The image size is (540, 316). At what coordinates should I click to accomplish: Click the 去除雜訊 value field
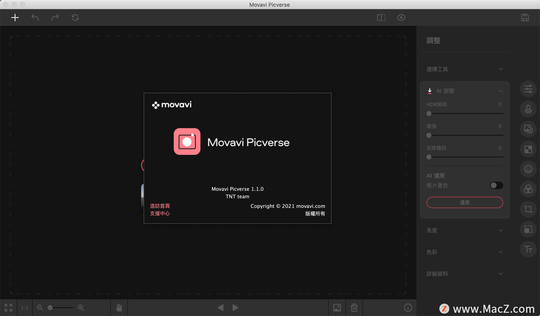(x=499, y=148)
